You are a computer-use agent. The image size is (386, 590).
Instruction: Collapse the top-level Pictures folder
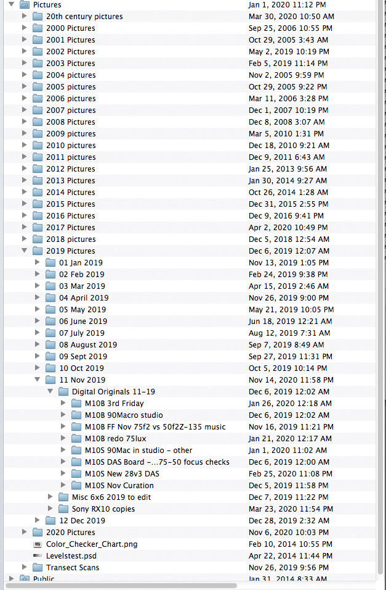click(12, 5)
